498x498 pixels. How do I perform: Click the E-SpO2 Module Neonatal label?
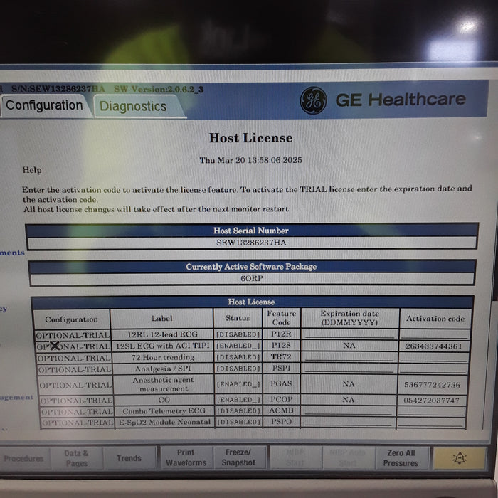[x=164, y=422]
